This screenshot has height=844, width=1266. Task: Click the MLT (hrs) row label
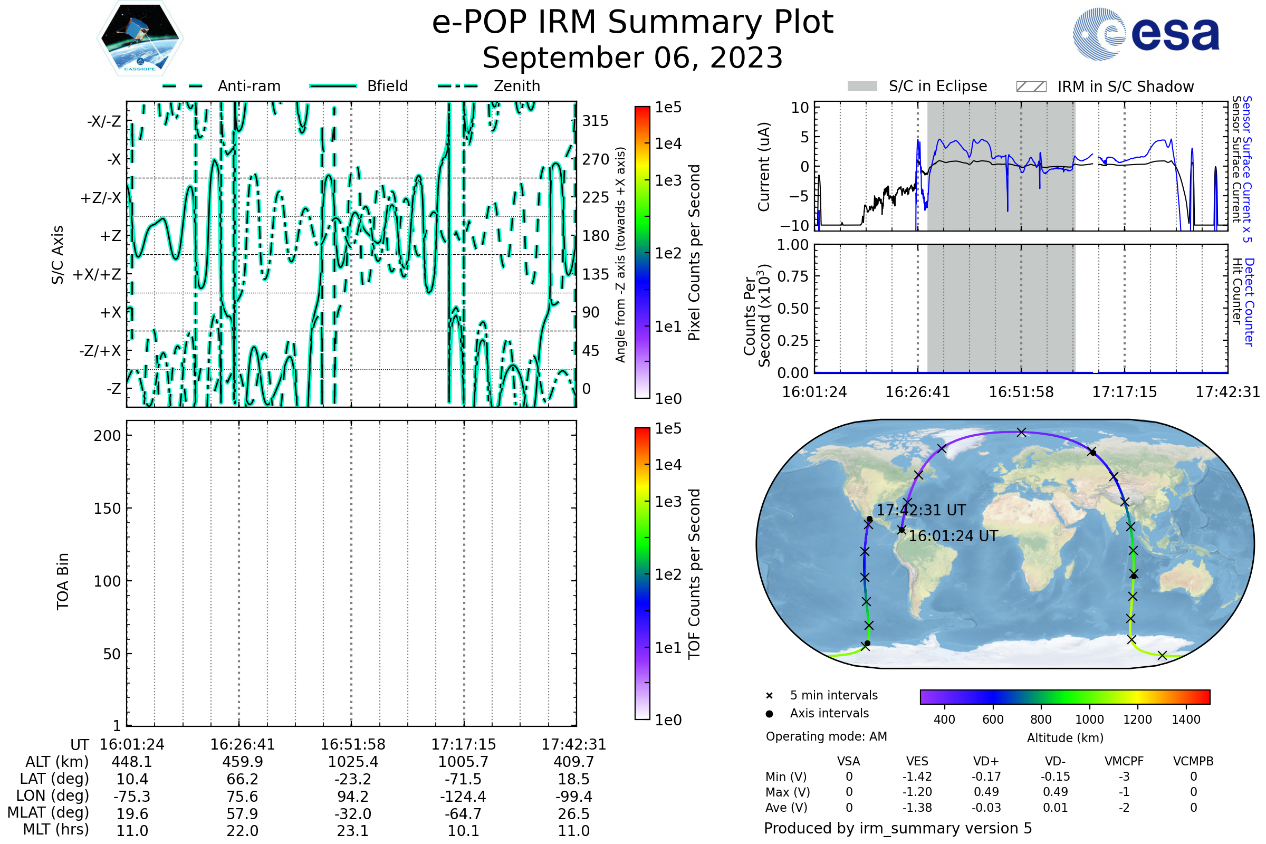tap(56, 829)
